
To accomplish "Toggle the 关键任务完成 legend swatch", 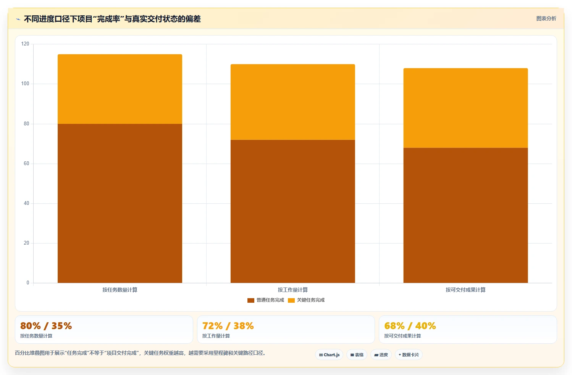I will 291,300.
